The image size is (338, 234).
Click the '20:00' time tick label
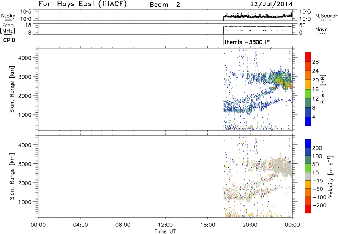coord(250,225)
